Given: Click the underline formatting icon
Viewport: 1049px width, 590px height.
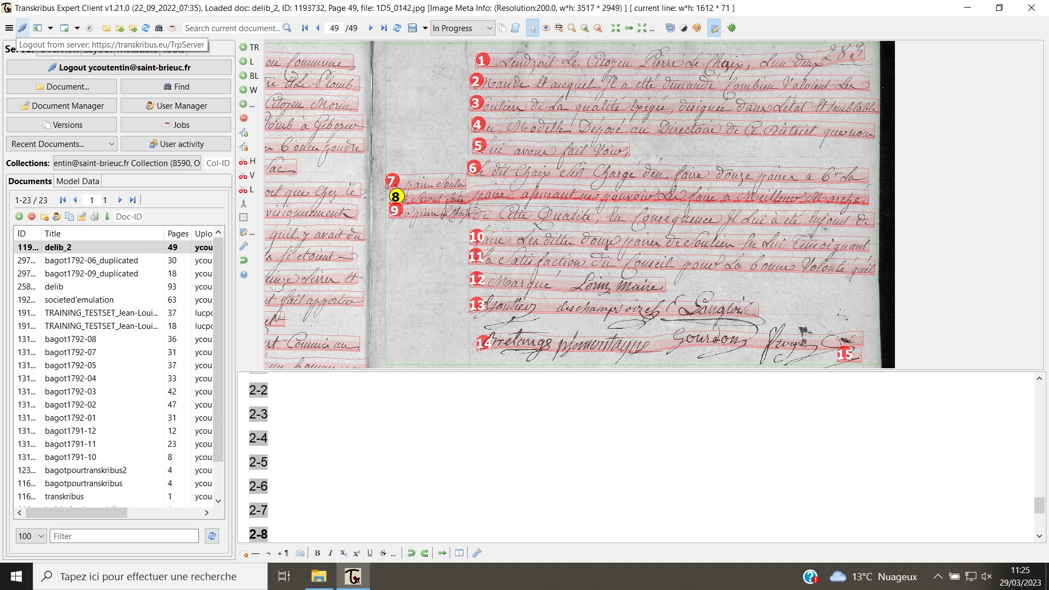Looking at the screenshot, I should (x=368, y=552).
